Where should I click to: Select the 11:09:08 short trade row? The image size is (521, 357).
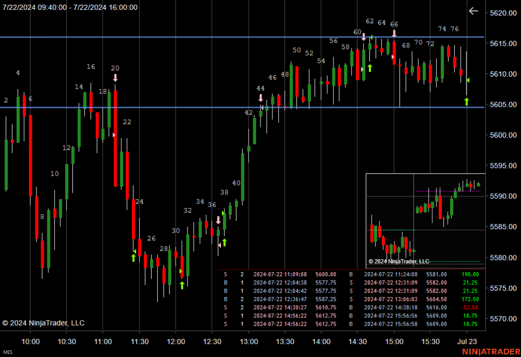[352, 275]
